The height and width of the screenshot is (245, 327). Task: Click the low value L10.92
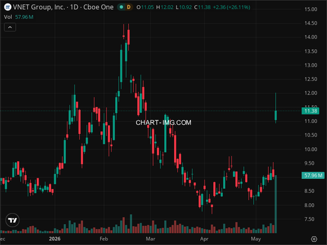pos(184,7)
